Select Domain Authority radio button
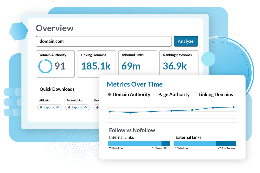Screen dimensions: 260x173 coord(109,94)
